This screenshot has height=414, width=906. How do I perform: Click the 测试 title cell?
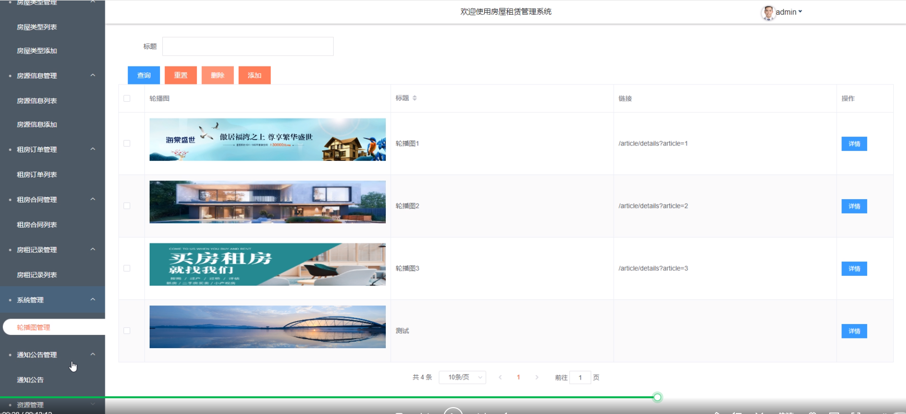click(x=403, y=331)
